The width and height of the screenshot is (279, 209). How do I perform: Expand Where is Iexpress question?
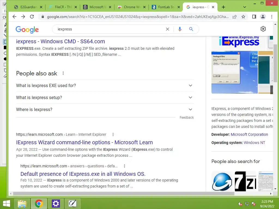tap(105, 109)
